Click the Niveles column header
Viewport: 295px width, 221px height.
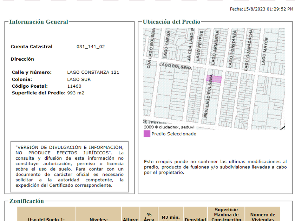(x=98, y=219)
